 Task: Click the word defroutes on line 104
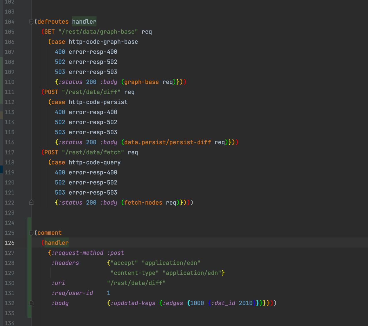pos(53,22)
